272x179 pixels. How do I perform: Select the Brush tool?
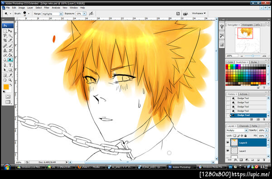point(10,46)
